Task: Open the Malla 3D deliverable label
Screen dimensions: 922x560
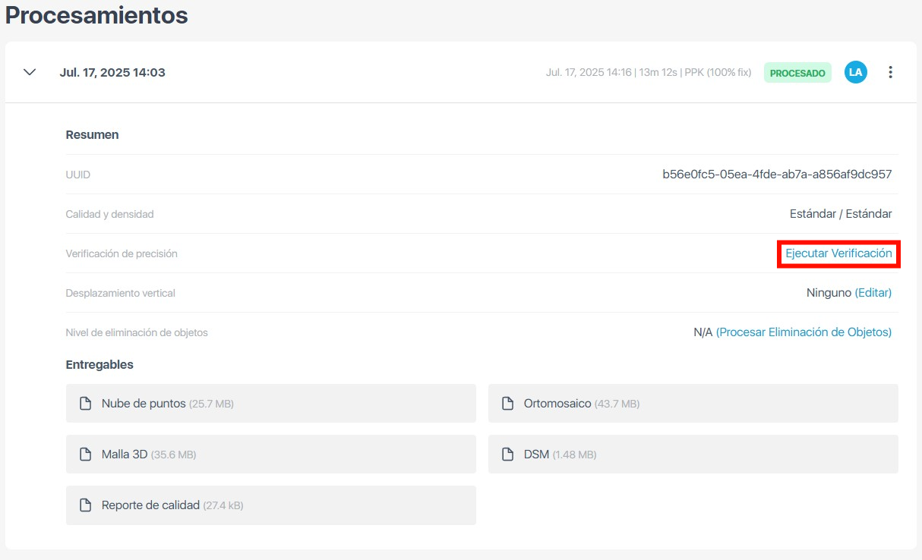Action: click(125, 455)
